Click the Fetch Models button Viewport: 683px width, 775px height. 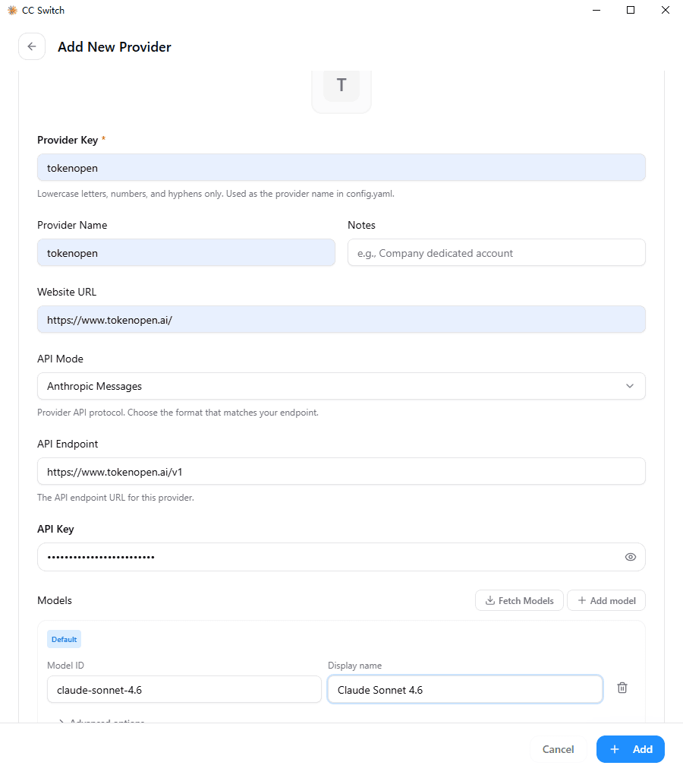519,600
